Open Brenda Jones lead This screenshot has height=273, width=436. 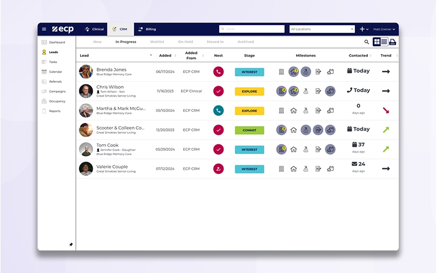click(x=111, y=70)
